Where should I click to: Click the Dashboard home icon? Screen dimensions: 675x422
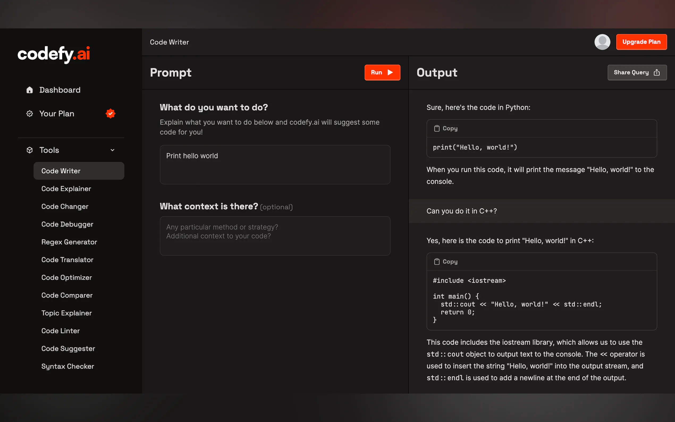[x=29, y=90]
